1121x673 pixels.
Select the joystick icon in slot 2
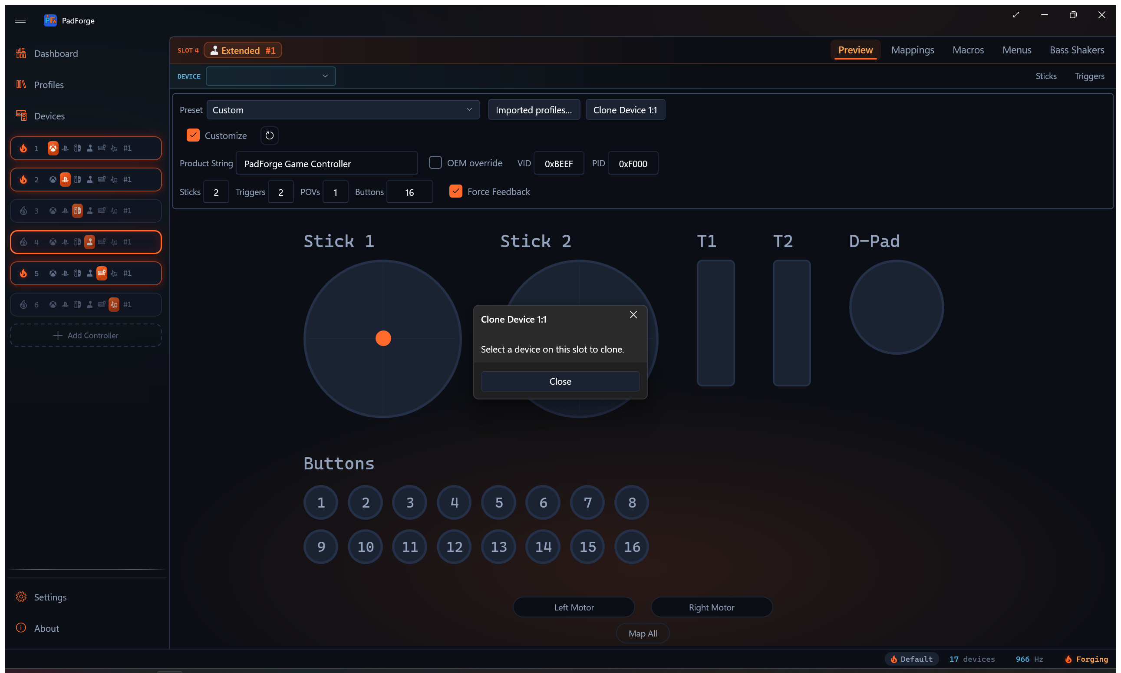tap(90, 179)
